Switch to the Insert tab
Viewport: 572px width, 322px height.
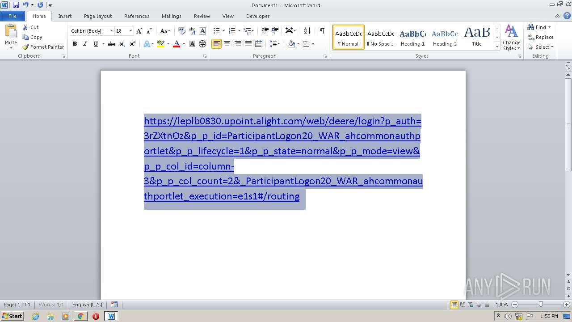point(65,16)
